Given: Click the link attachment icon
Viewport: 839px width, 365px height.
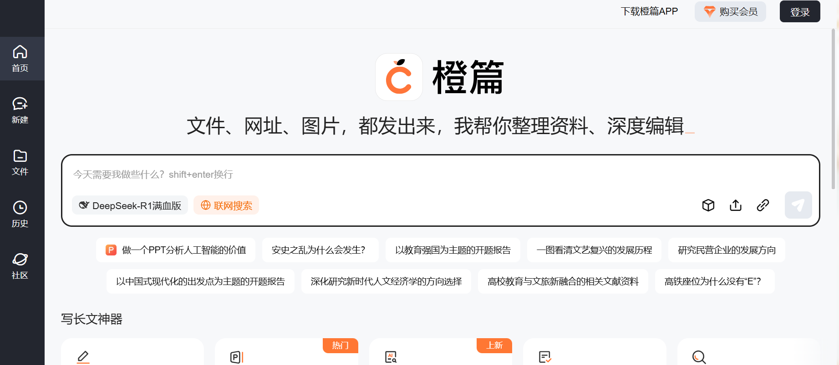Looking at the screenshot, I should (x=763, y=205).
